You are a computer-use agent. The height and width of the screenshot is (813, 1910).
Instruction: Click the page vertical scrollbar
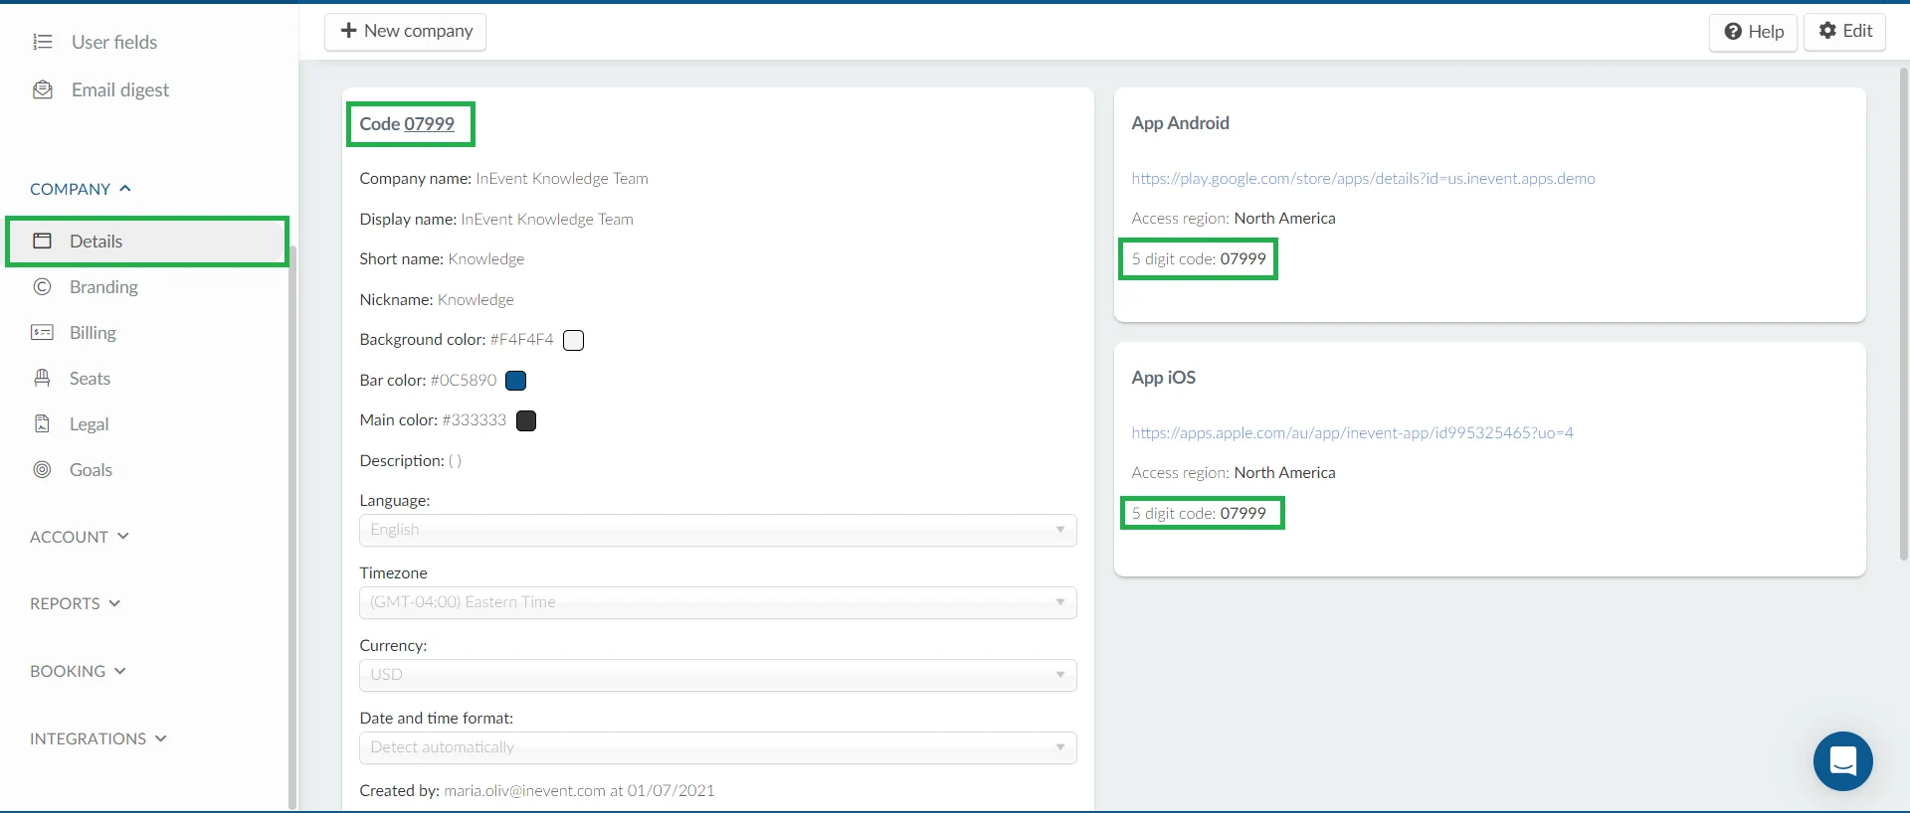[1904, 313]
